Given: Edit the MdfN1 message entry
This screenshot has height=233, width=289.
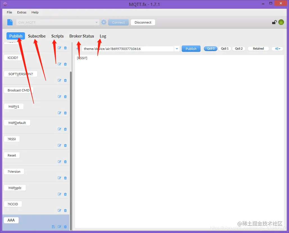Looking at the screenshot, I should 59,113.
